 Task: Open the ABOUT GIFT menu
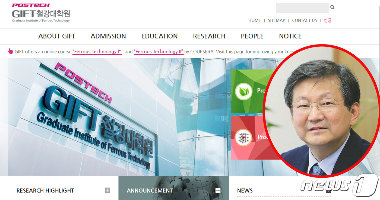pyautogui.click(x=57, y=36)
